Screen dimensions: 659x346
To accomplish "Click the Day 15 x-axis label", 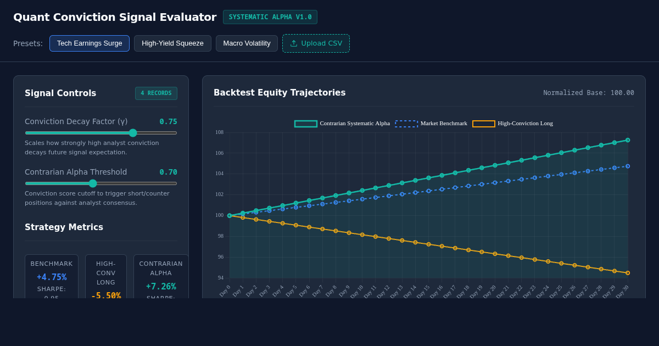I will point(423,291).
